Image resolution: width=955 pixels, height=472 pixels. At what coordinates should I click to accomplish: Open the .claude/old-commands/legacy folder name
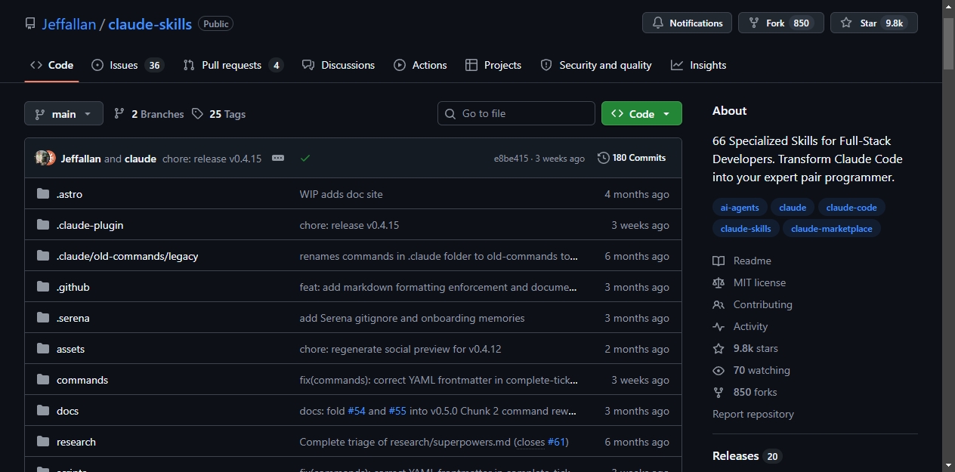point(127,256)
